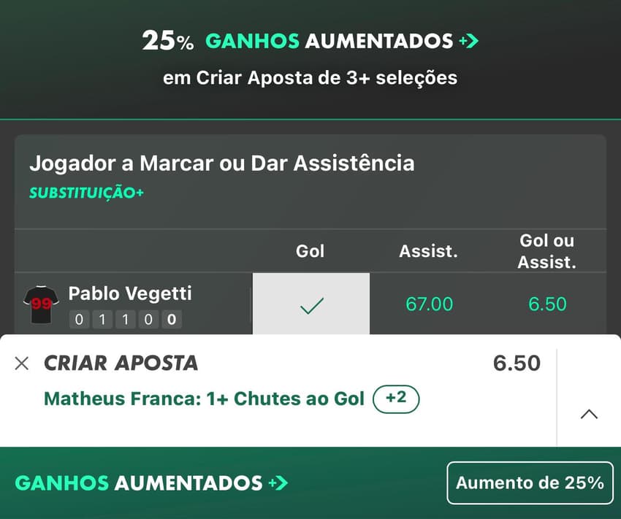Click the arrow icon in the 25% promo banner

pos(470,41)
